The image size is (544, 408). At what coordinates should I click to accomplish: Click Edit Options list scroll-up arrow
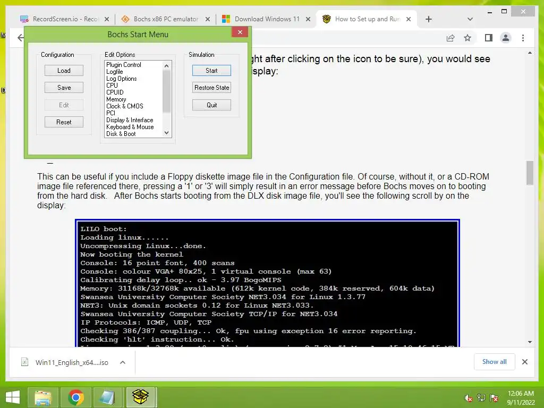point(166,65)
